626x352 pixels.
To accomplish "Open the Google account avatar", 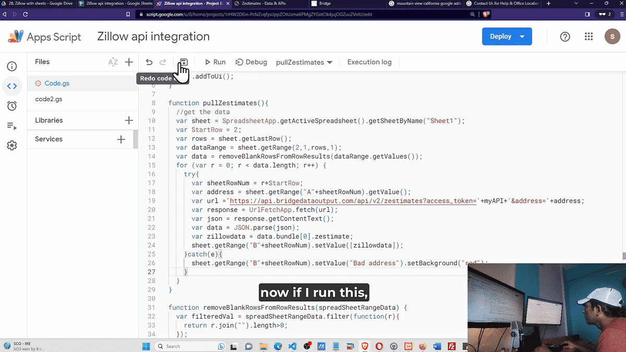I will pos(612,37).
